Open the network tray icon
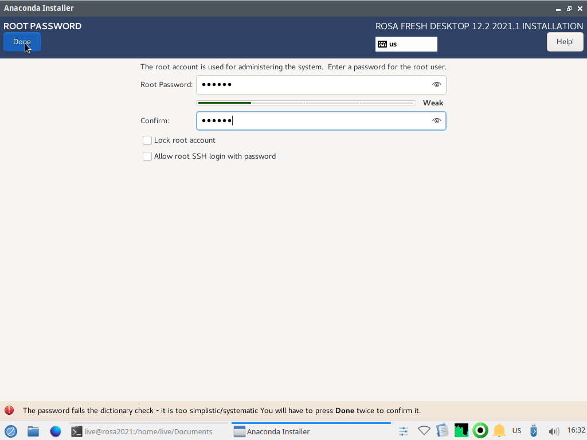Screen dimensions: 587x440 424,431
